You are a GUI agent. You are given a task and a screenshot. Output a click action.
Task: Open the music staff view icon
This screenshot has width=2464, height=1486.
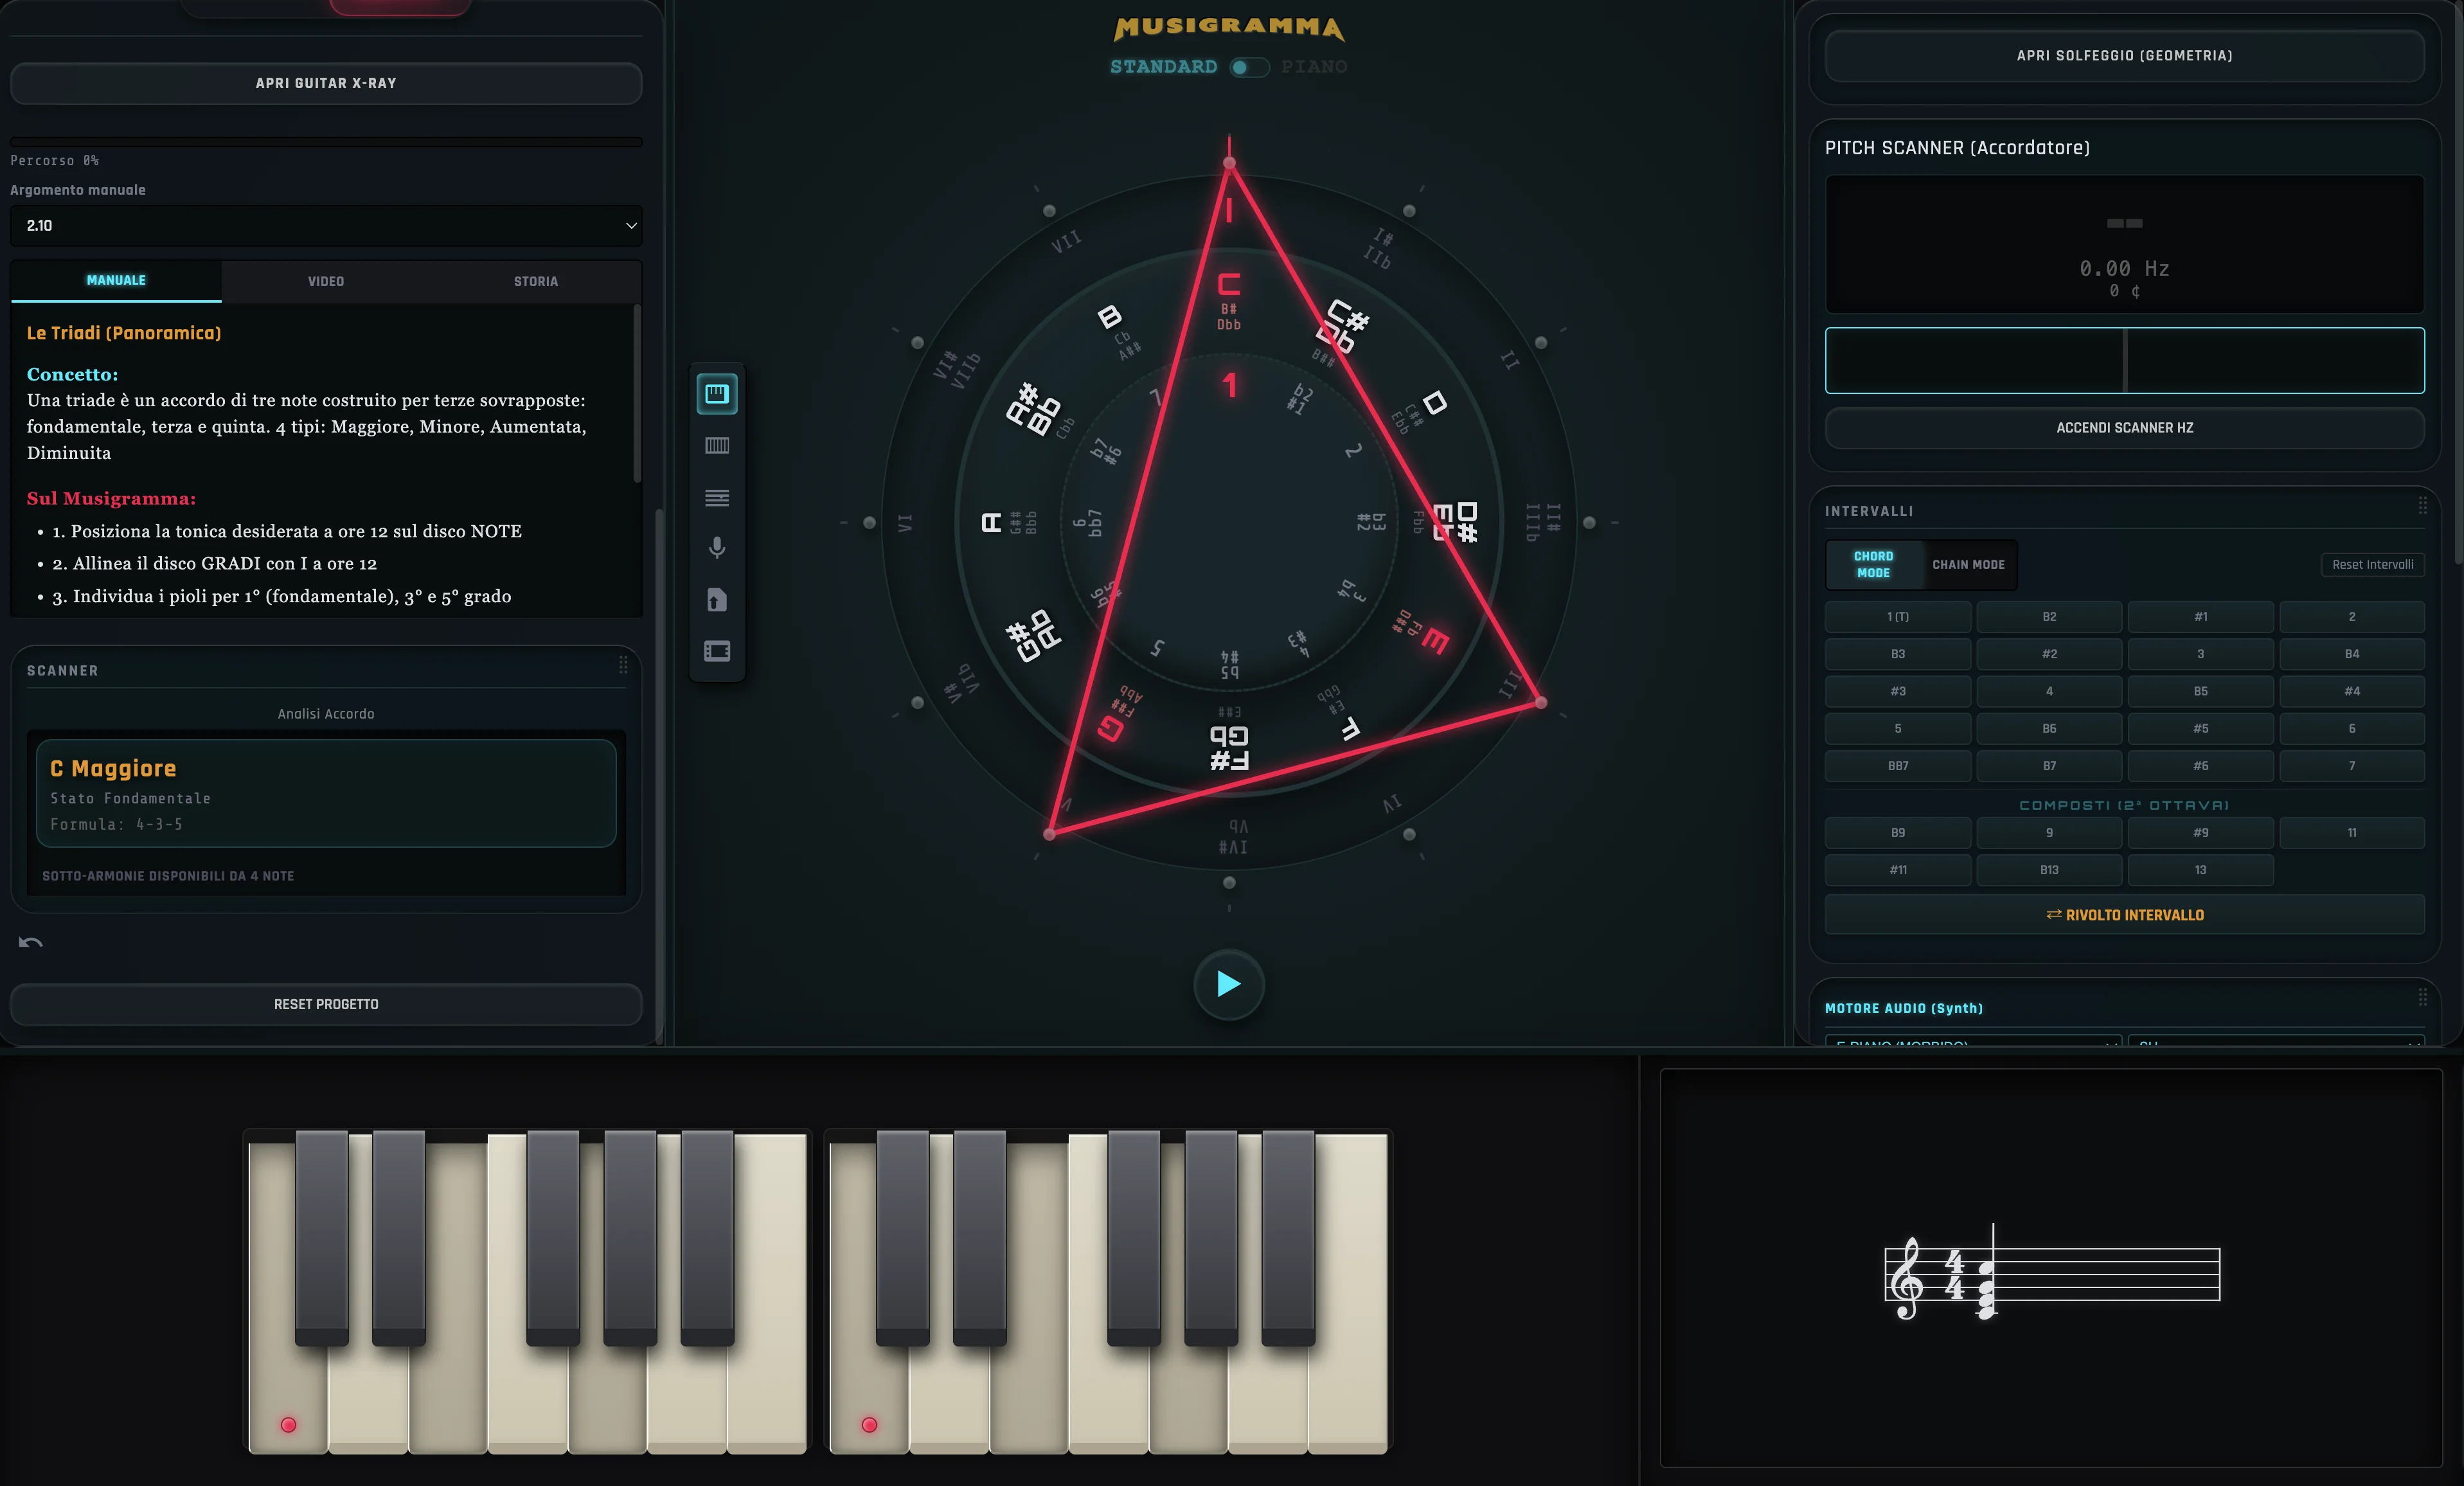point(716,497)
